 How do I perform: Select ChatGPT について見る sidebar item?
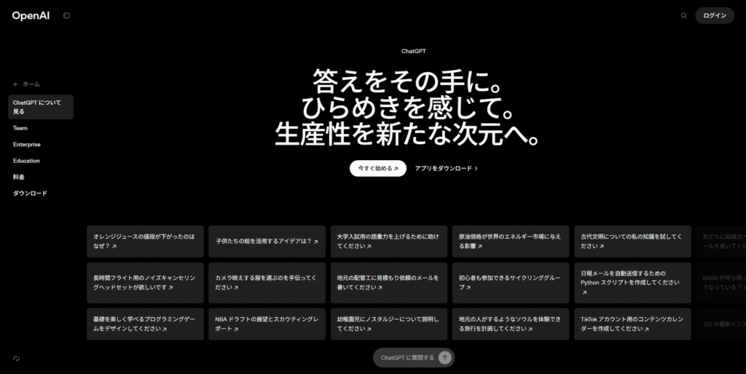point(41,107)
